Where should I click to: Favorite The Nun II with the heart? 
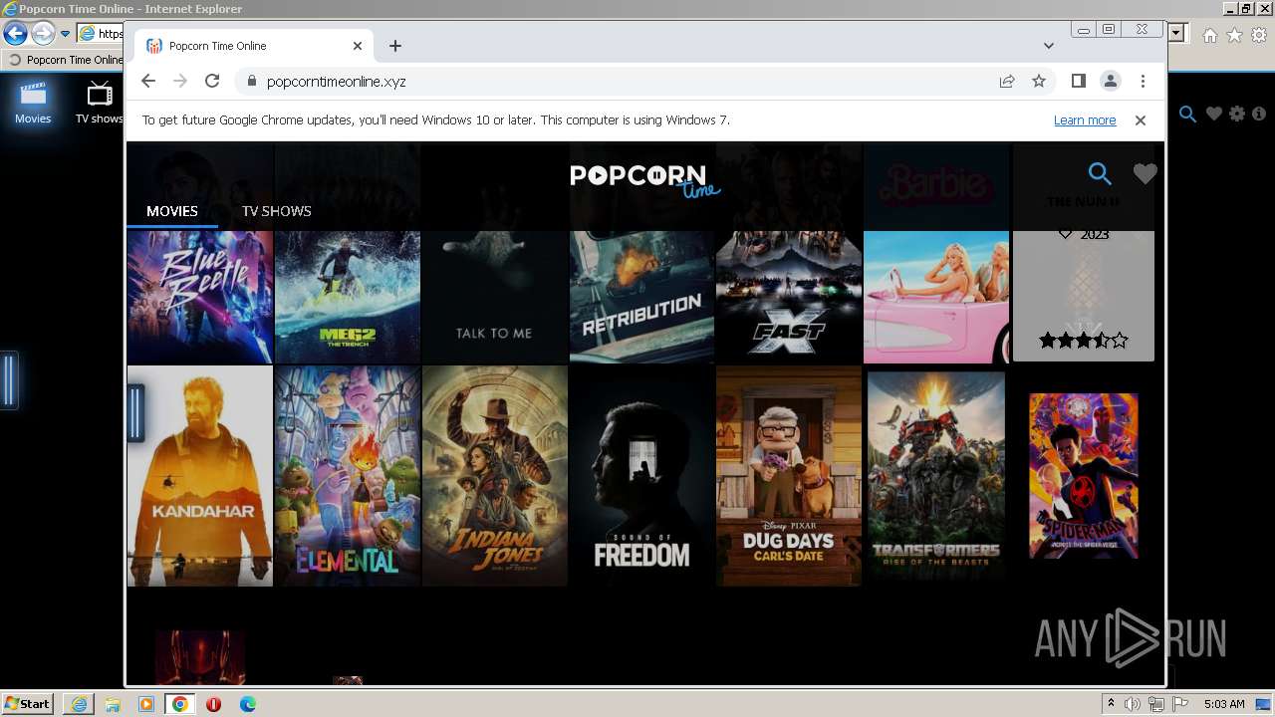[1065, 234]
